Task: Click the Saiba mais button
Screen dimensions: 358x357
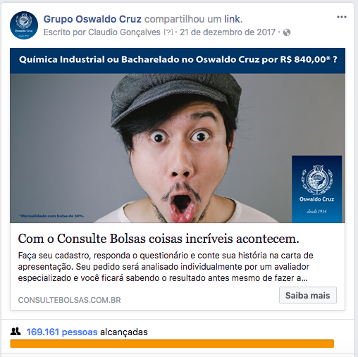Action: coord(308,295)
